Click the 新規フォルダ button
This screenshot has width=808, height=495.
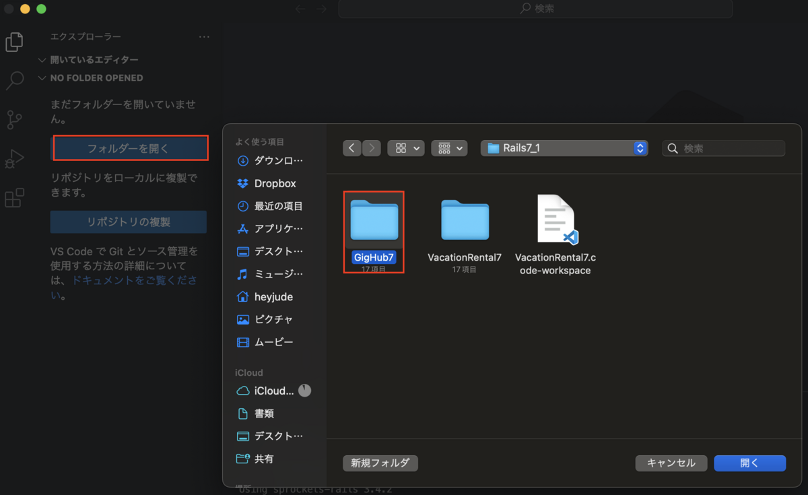pos(380,463)
